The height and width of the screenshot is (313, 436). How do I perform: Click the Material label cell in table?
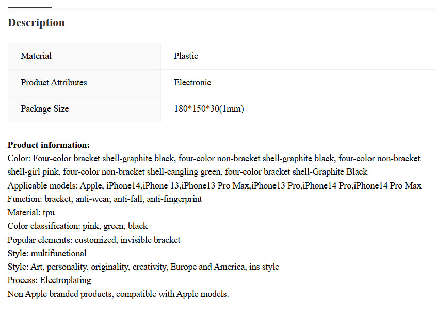36,56
